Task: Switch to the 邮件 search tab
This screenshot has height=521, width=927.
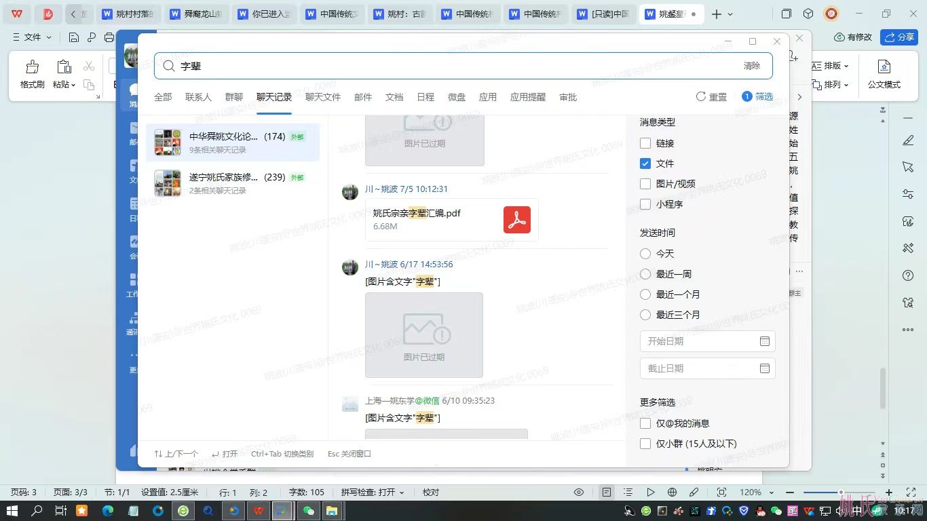Action: click(x=363, y=97)
